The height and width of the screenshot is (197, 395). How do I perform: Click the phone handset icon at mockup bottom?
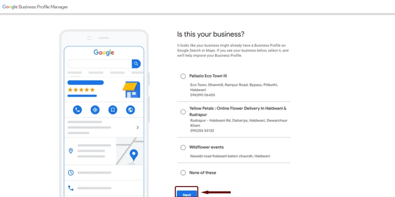click(71, 188)
